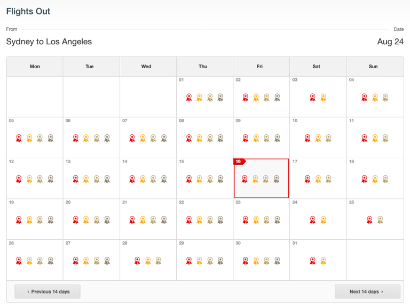This screenshot has width=410, height=308.
Task: Click the red award ribbon on day 09
Action: (245, 138)
